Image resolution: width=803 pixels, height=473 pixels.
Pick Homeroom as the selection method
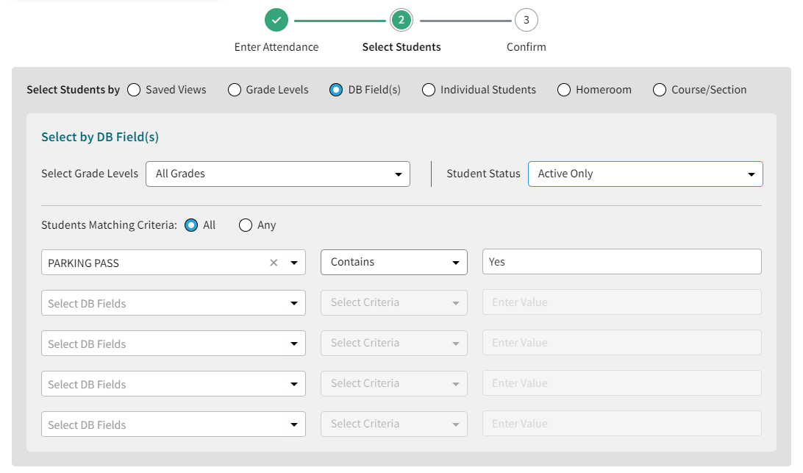pos(564,90)
